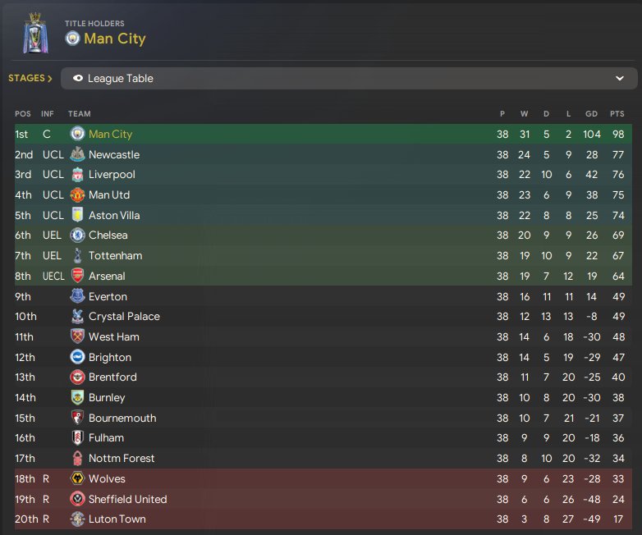
Task: Click the Sheffield United row's relegation marker
Action: point(47,499)
